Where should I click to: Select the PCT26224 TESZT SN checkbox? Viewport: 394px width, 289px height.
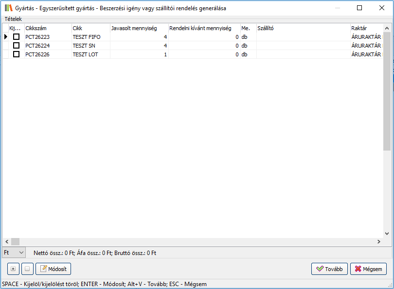(x=16, y=46)
